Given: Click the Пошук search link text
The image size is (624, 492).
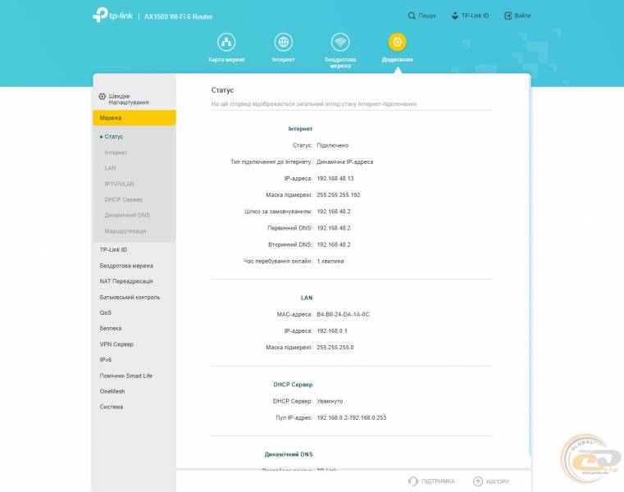Looking at the screenshot, I should click(427, 16).
